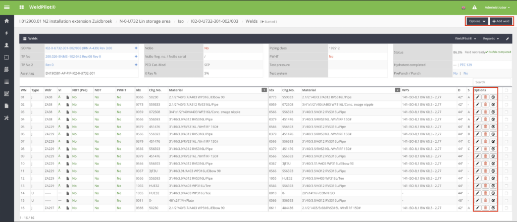The image size is (517, 222).
Task: Go to Iso breadcrumb item
Action: pyautogui.click(x=181, y=22)
